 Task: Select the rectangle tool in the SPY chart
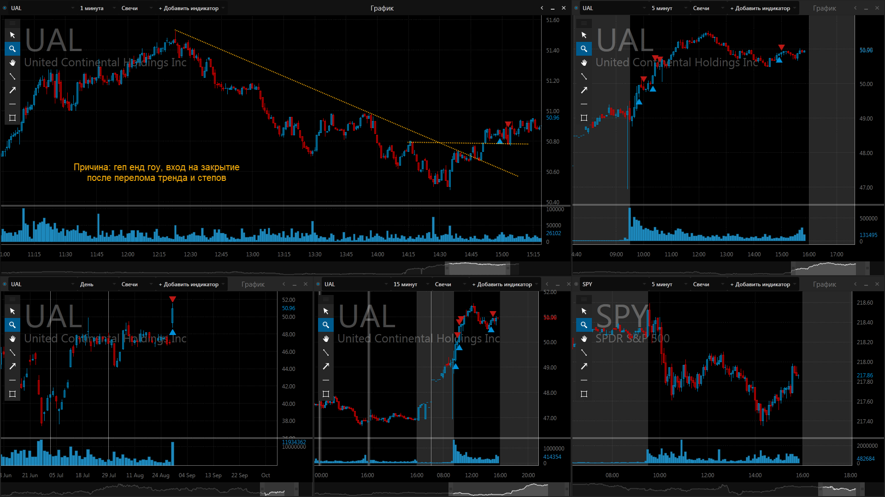[x=584, y=394]
